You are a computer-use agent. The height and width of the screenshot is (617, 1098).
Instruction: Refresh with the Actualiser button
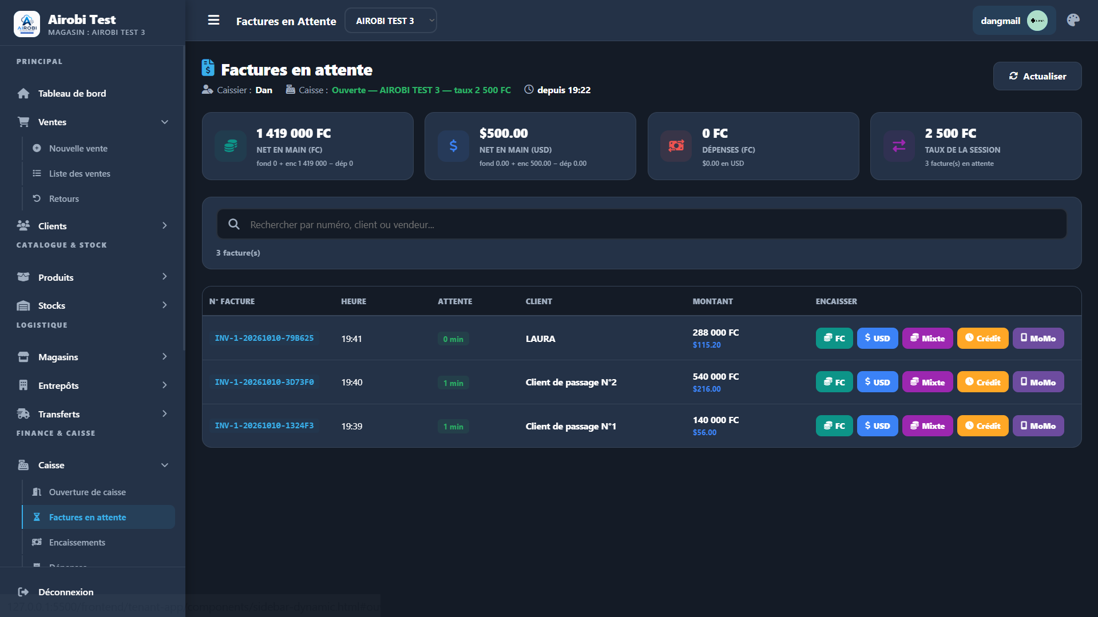tap(1037, 76)
